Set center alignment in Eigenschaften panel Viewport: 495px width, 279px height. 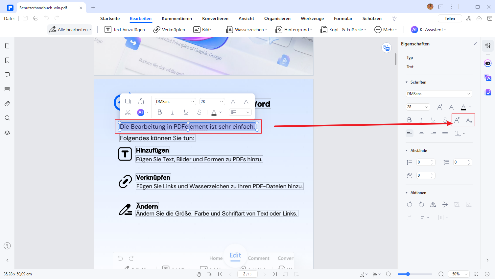pyautogui.click(x=421, y=133)
